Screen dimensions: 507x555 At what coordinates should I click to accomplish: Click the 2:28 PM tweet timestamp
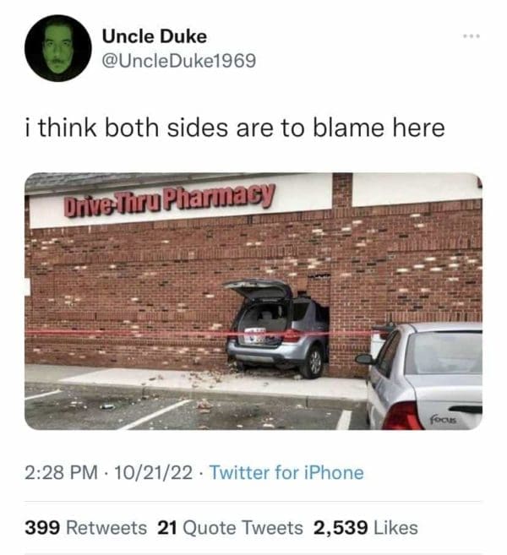61,472
